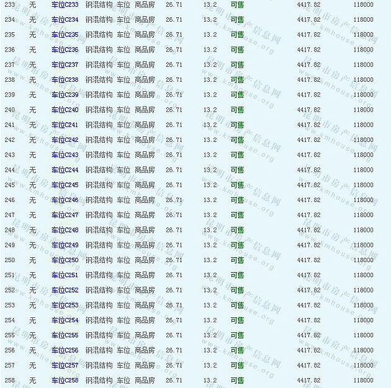Click the 车位C234 link
391x388 pixels.
click(x=65, y=20)
